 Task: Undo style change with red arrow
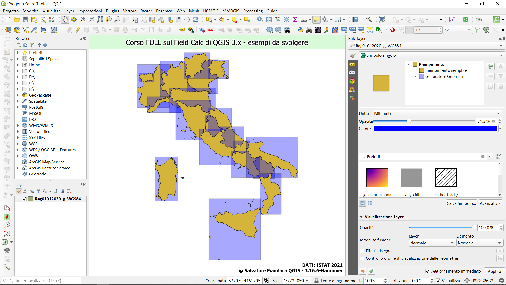pyautogui.click(x=363, y=271)
